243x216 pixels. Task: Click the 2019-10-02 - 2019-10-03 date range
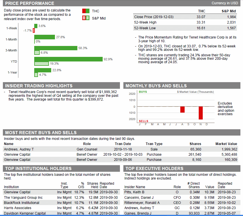click(x=123, y=155)
